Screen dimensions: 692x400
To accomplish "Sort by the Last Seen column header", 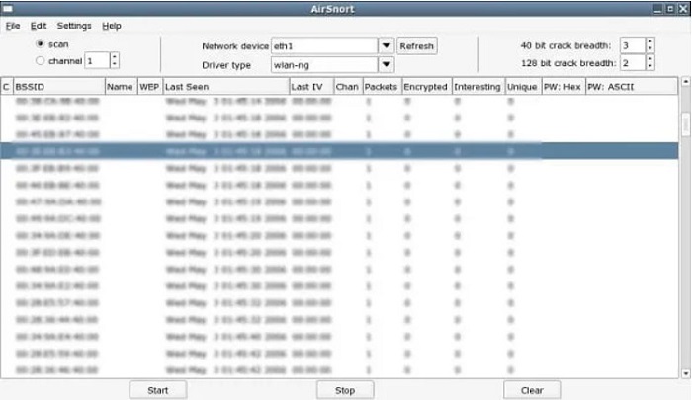I will (x=226, y=87).
